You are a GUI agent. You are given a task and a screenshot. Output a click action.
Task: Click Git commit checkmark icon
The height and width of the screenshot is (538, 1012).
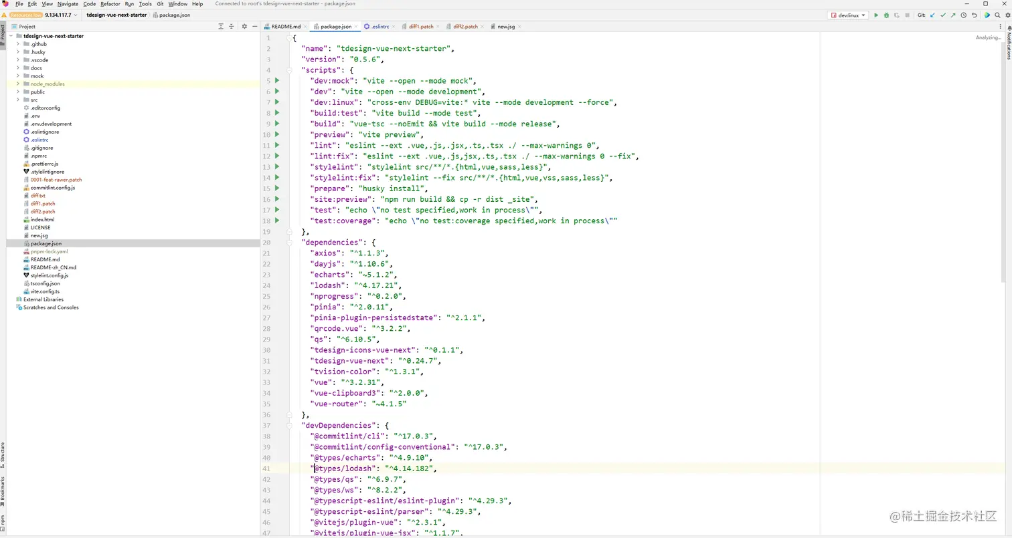(x=943, y=15)
